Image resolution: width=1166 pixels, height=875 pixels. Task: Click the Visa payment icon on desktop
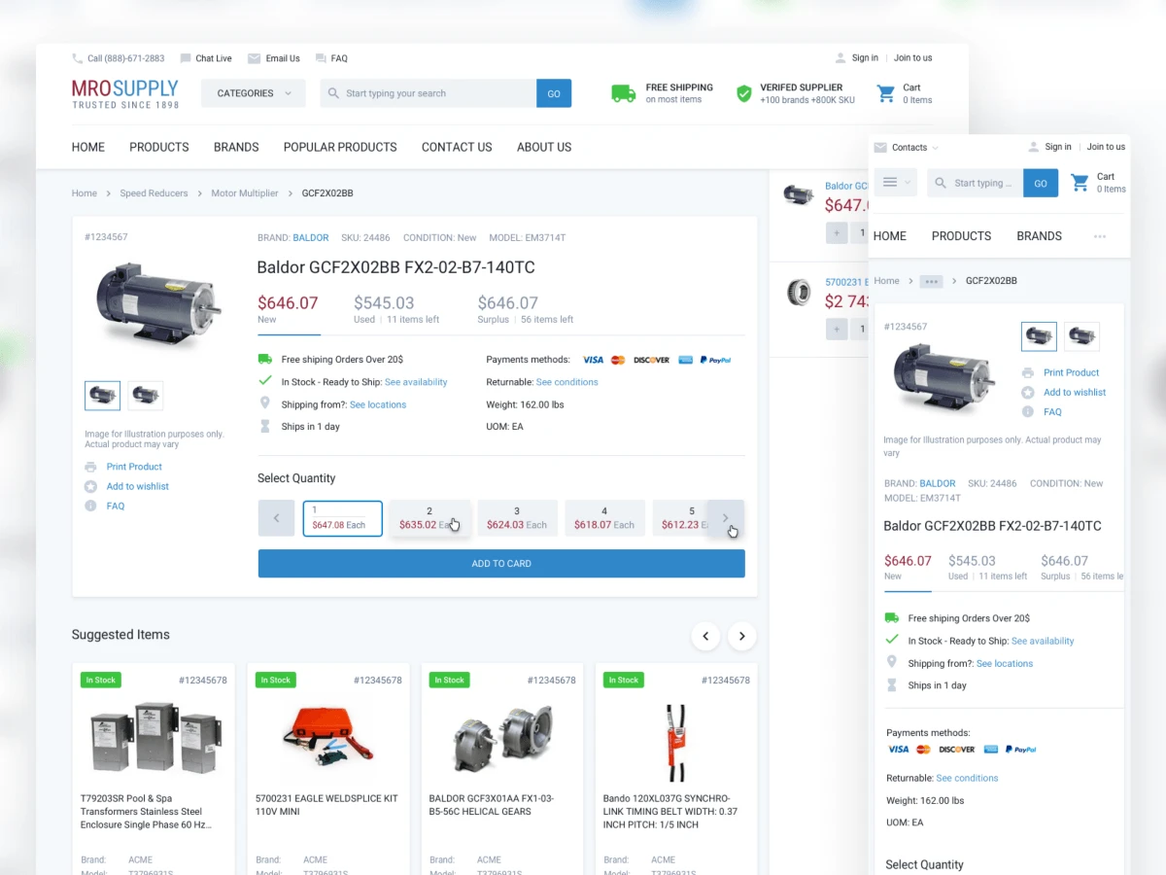click(x=593, y=360)
